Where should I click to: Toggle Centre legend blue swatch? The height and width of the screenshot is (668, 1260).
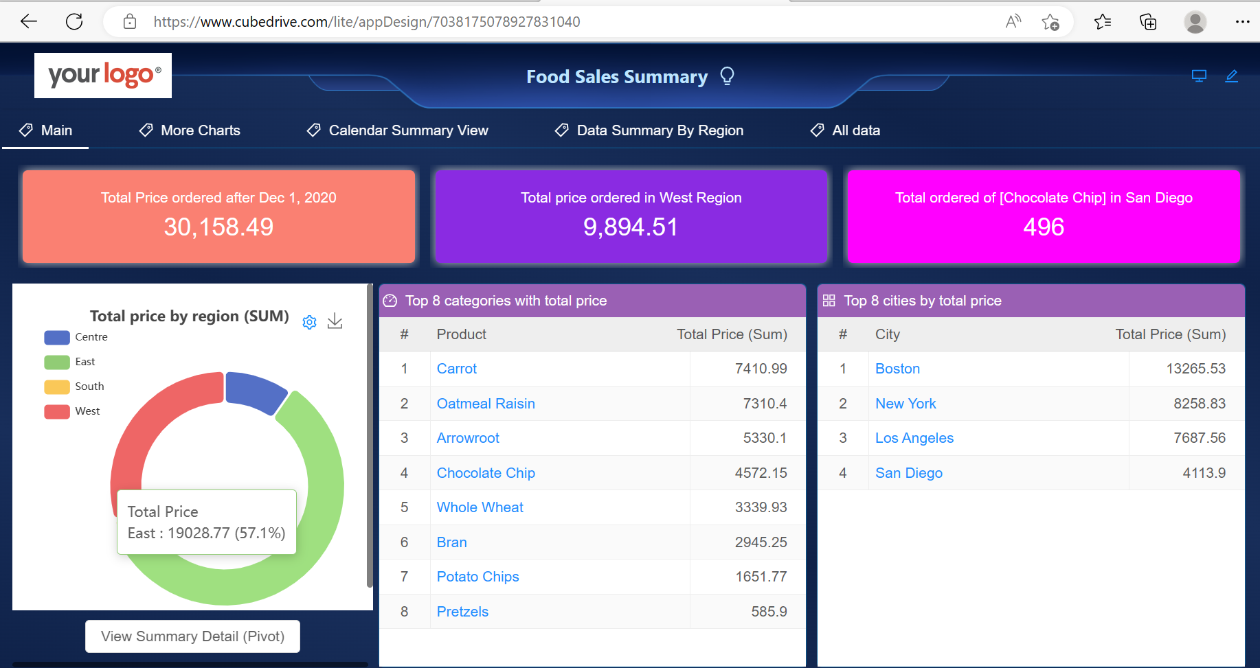[x=57, y=337]
